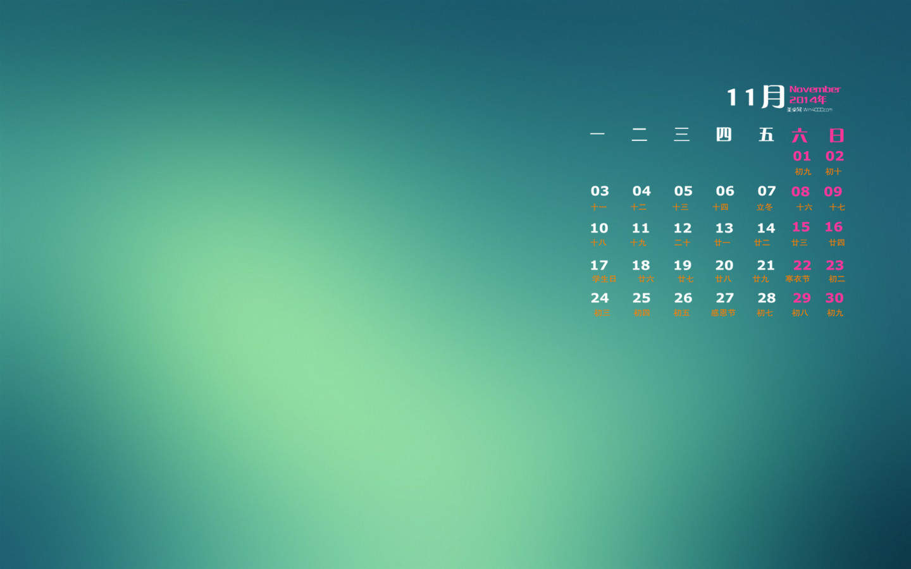Click date 20 on the calendar
This screenshot has height=569, width=911.
(724, 266)
